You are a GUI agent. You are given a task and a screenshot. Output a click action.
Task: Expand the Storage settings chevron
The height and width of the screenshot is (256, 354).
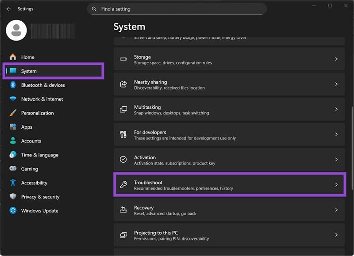pos(335,59)
